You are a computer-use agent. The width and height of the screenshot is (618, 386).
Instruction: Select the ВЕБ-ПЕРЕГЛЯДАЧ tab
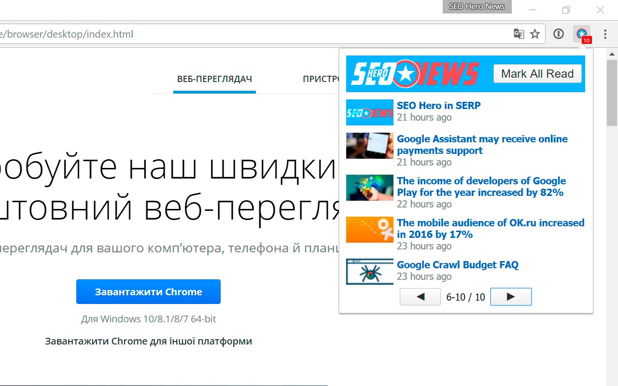tap(214, 79)
